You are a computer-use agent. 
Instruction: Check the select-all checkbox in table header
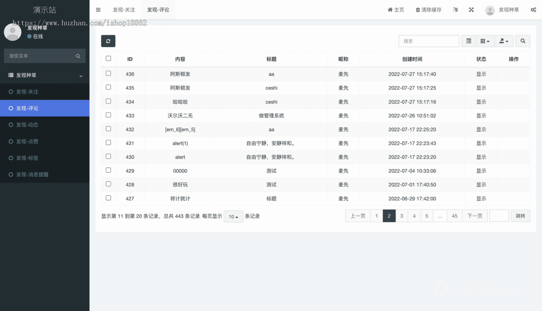(108, 58)
